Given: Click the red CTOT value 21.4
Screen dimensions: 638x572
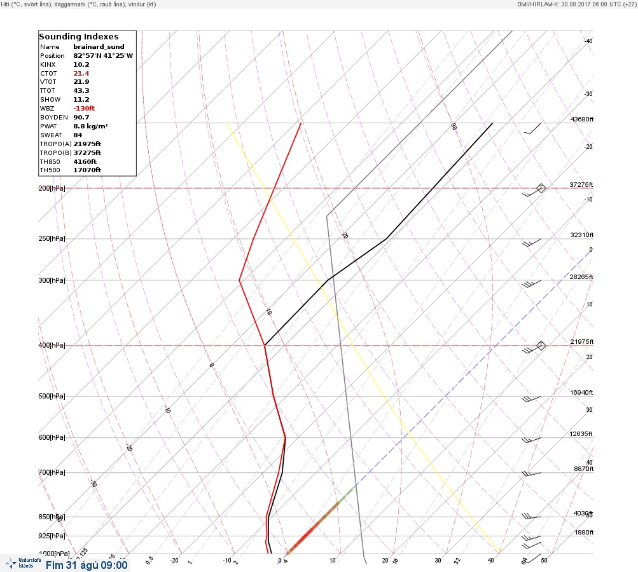Looking at the screenshot, I should [x=81, y=74].
